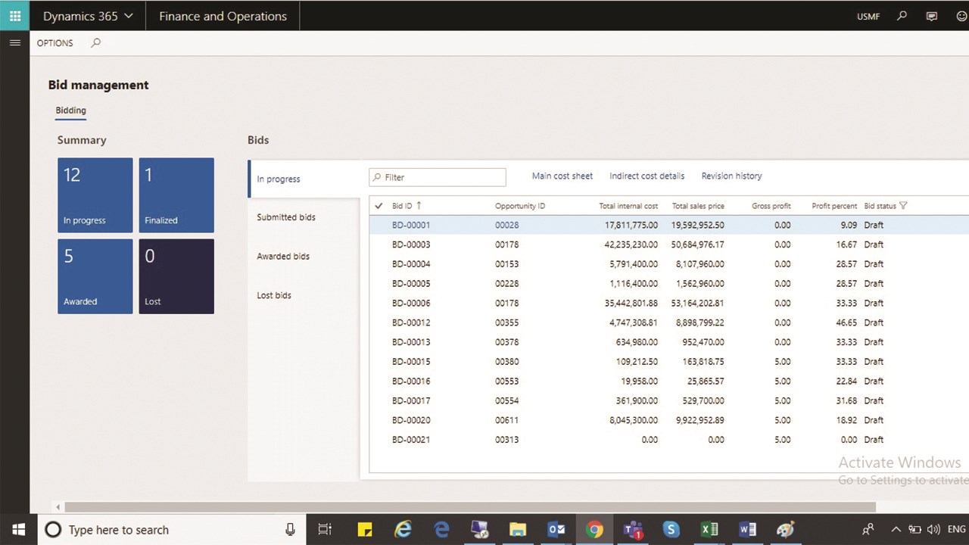Open Revision history
This screenshot has height=545, width=969.
[x=731, y=176]
